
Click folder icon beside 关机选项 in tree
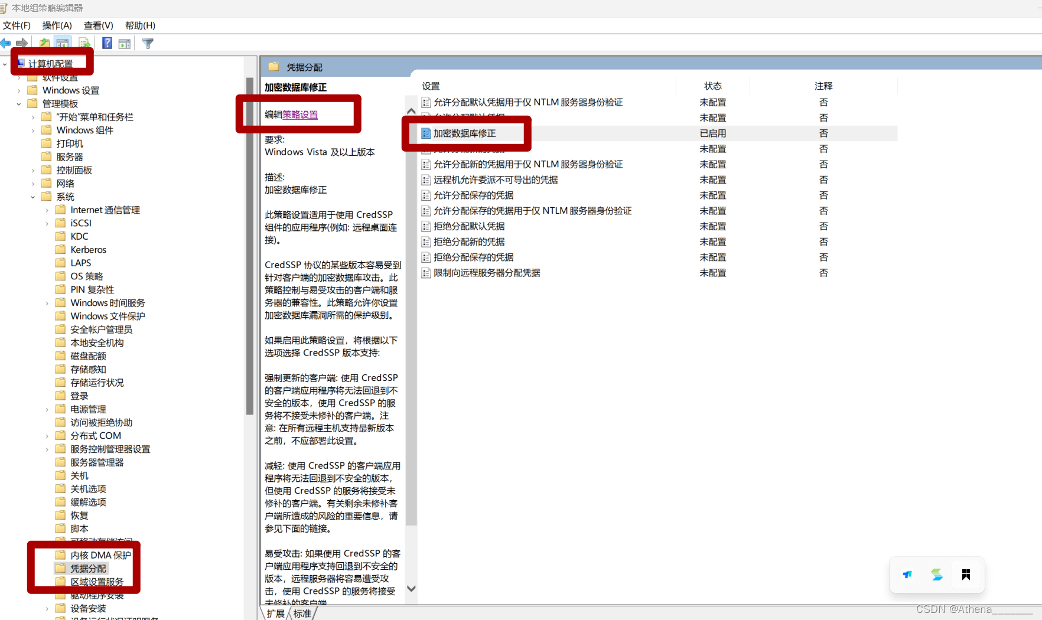click(60, 488)
